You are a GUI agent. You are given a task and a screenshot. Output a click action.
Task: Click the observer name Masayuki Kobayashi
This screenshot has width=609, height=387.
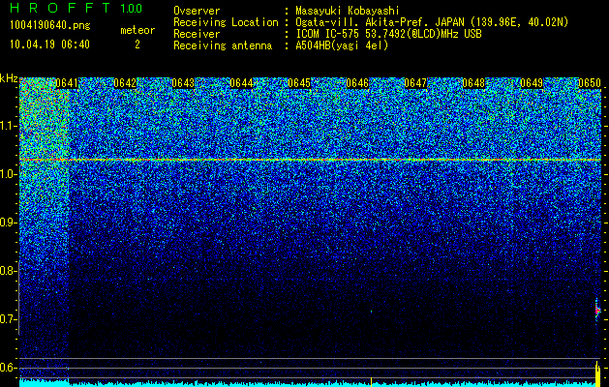click(x=348, y=11)
